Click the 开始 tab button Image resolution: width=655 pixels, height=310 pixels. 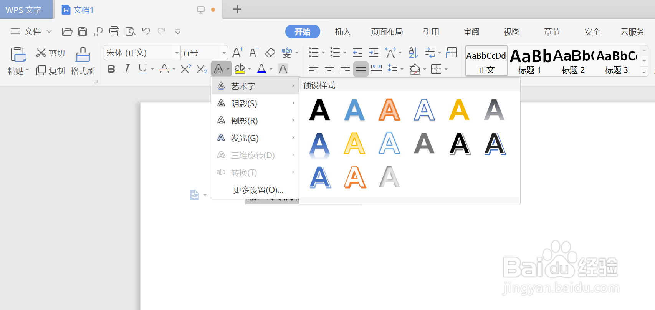(303, 32)
